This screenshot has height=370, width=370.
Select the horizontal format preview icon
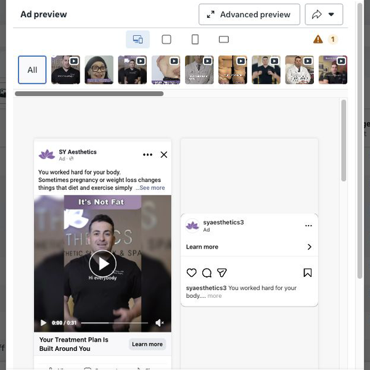[224, 39]
